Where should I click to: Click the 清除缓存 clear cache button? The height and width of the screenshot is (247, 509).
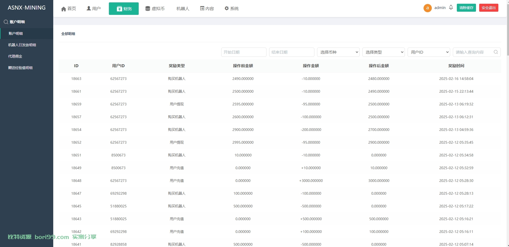tap(466, 8)
